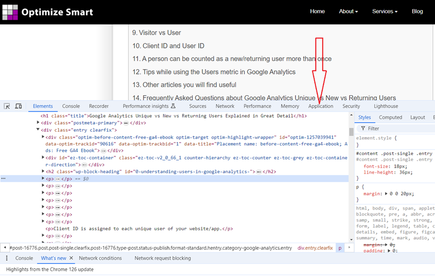The width and height of the screenshot is (435, 277).
Task: Expand the postmeta-primary div node
Action: click(x=38, y=122)
